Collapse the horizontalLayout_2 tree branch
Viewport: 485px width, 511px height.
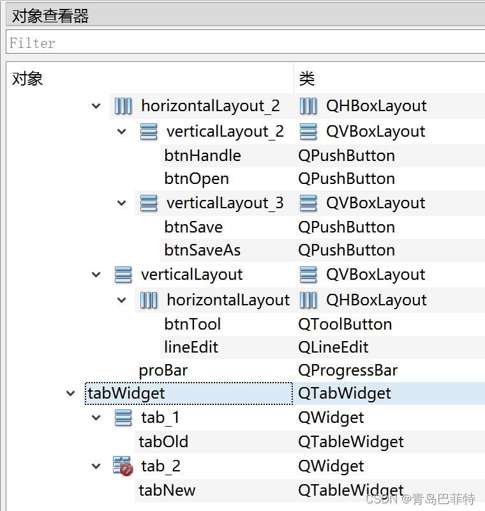pyautogui.click(x=96, y=106)
